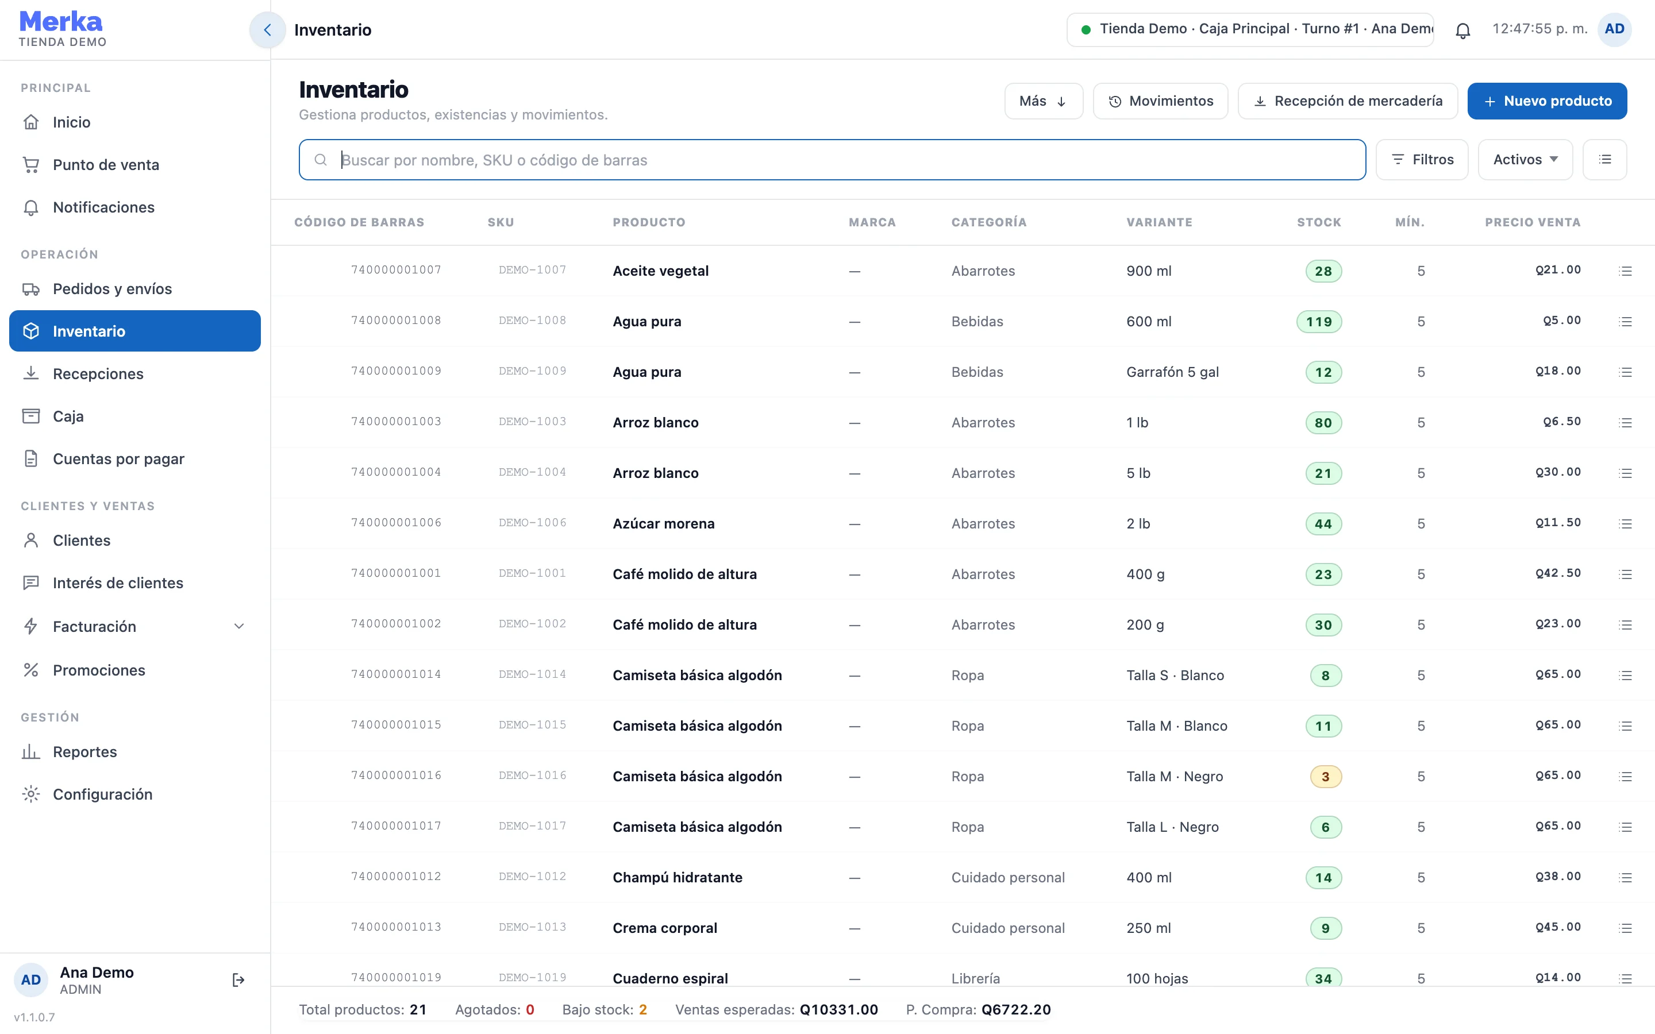Open row menu for Camiseta Talla M · Negro
1655x1034 pixels.
pos(1625,777)
